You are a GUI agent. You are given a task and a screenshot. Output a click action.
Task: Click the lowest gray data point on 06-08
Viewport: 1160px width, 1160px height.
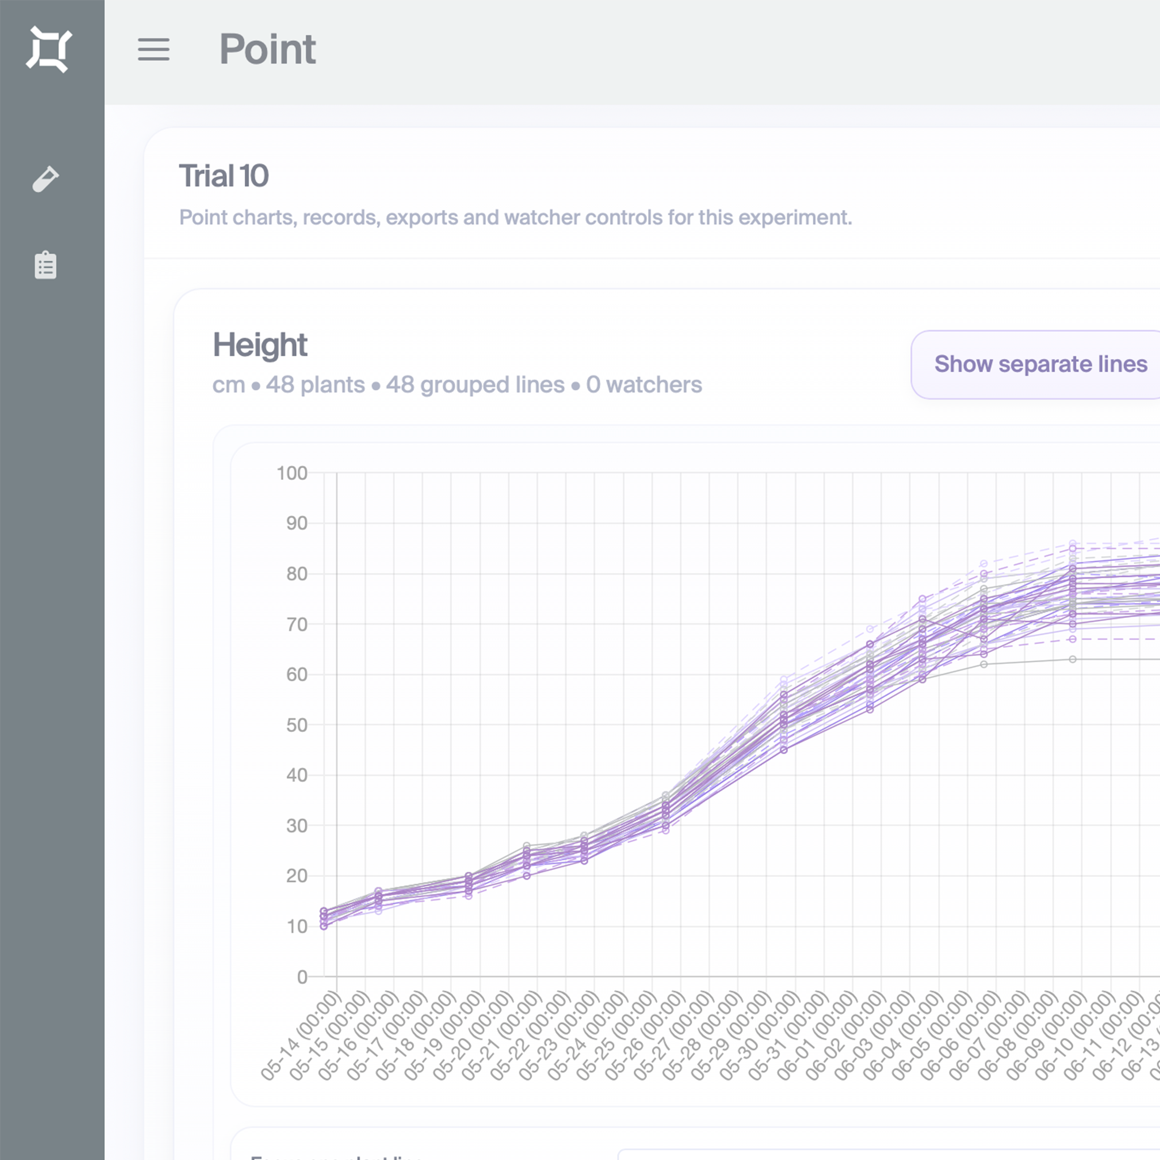click(x=1072, y=659)
